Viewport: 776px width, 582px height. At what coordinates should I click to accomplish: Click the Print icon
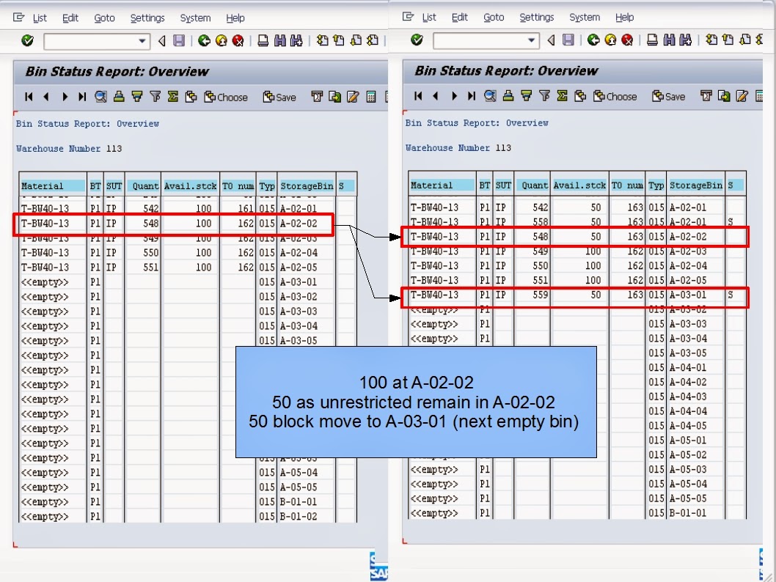263,40
